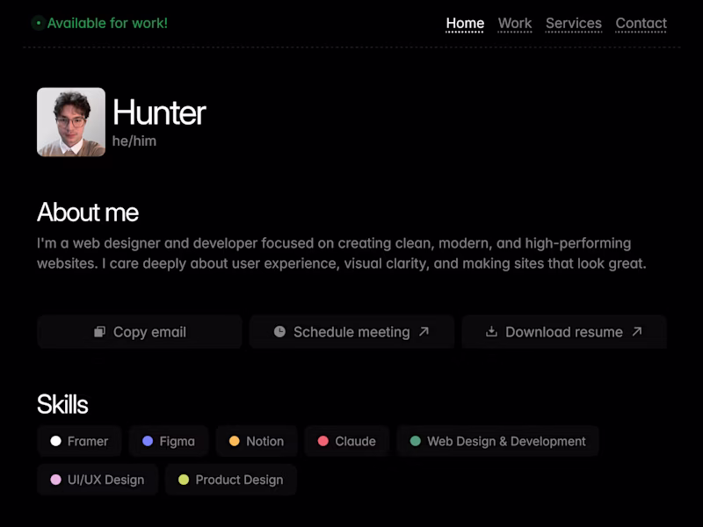The width and height of the screenshot is (703, 527).
Task: Select the Framer skill tag label
Action: [88, 442]
